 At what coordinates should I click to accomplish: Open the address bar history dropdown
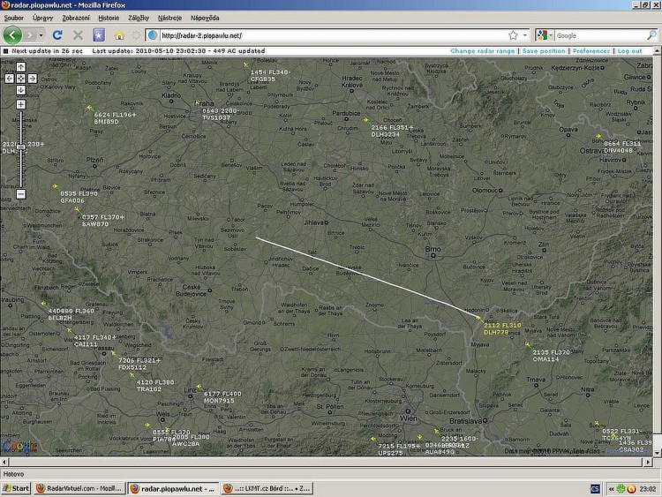pyautogui.click(x=525, y=35)
